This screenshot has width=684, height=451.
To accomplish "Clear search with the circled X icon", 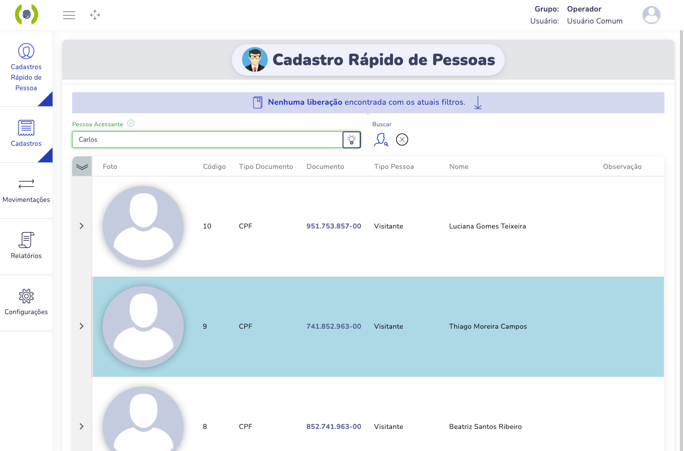I will tap(402, 140).
